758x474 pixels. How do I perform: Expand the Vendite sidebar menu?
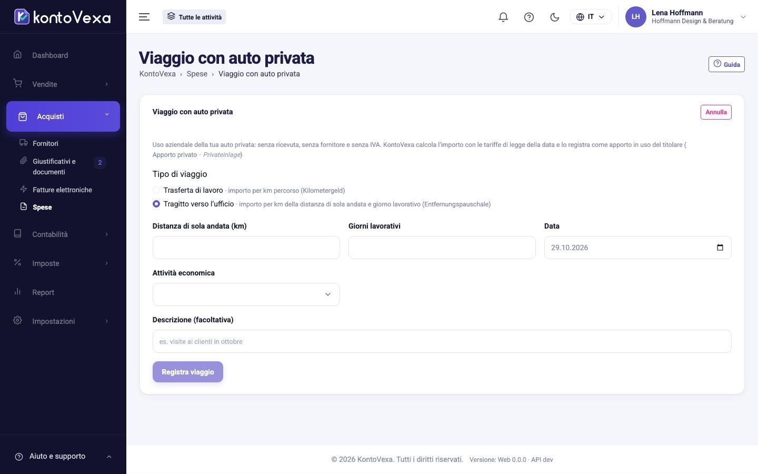(63, 84)
